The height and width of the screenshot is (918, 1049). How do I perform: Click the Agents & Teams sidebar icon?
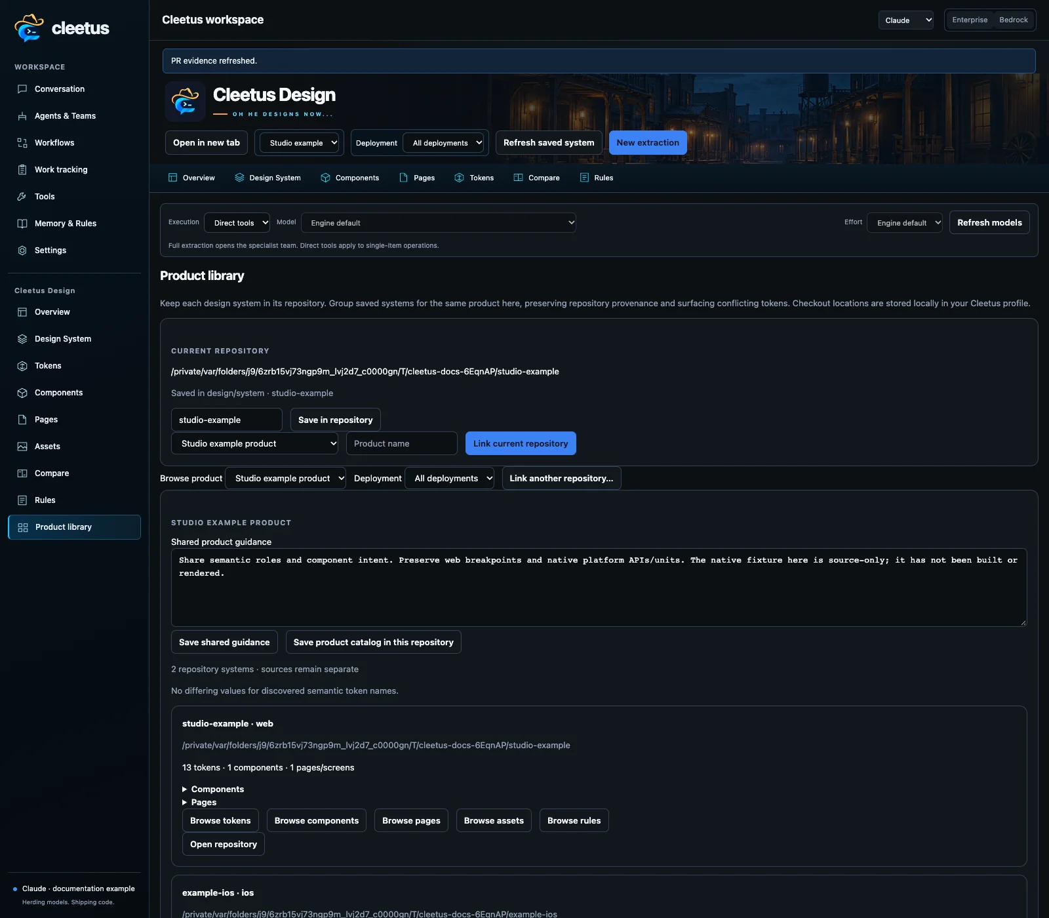click(22, 116)
